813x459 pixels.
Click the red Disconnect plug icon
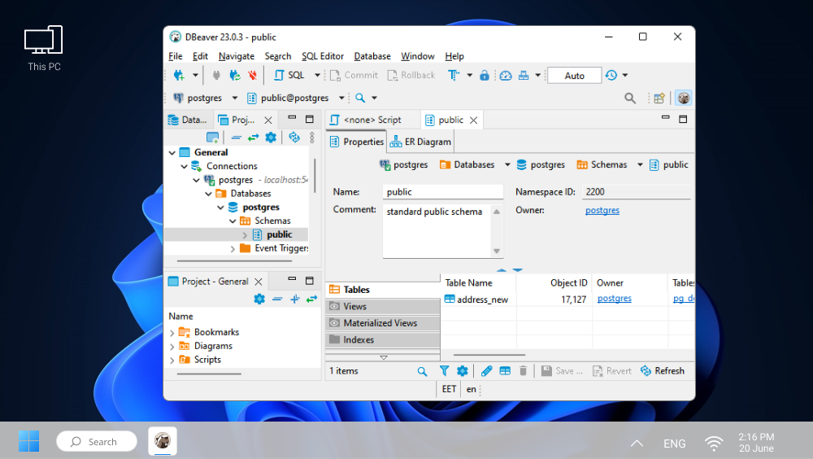(253, 76)
